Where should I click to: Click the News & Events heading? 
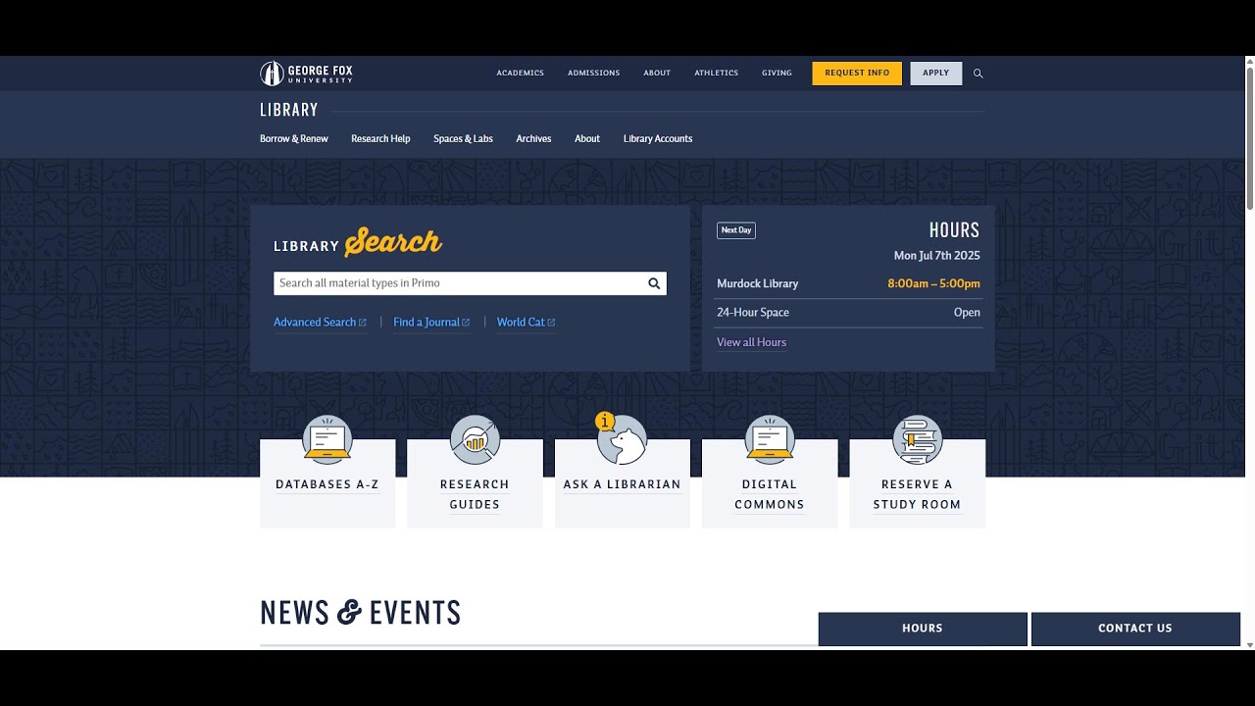pos(360,613)
